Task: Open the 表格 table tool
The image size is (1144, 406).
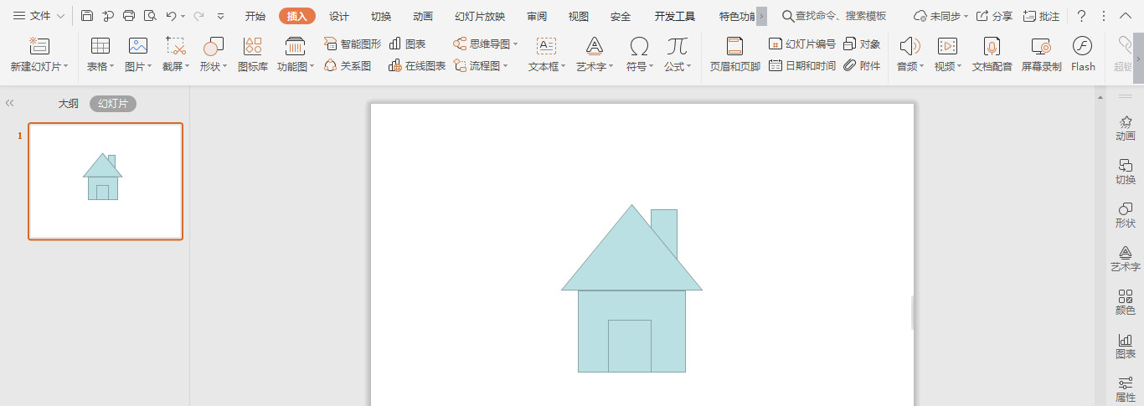Action: click(x=100, y=54)
